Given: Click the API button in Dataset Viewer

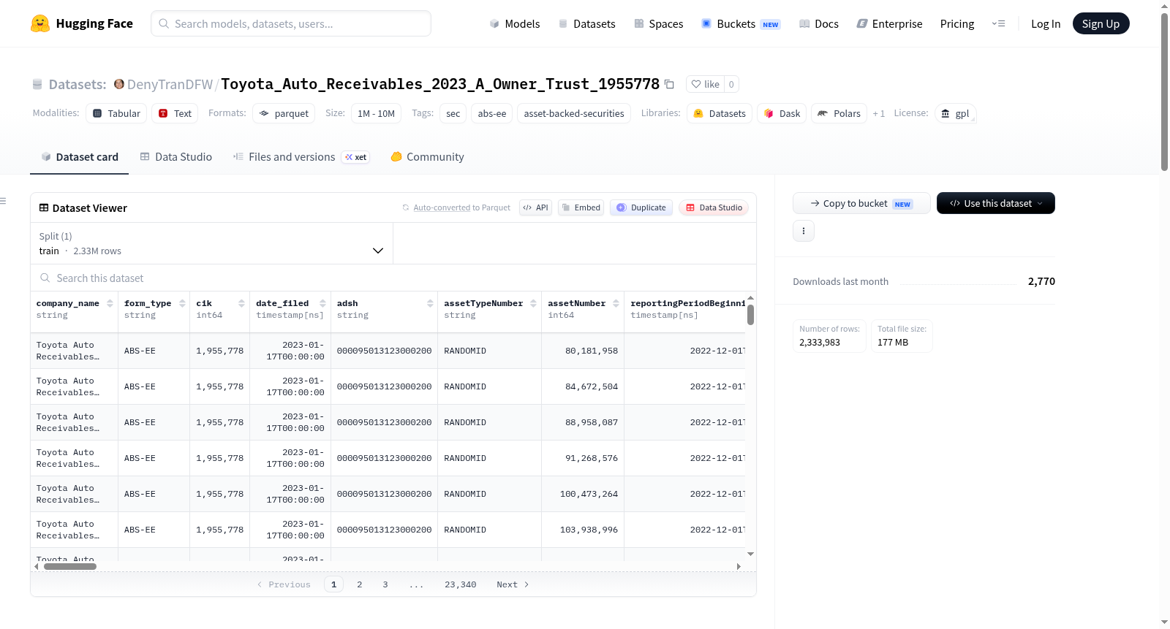Looking at the screenshot, I should pos(535,207).
